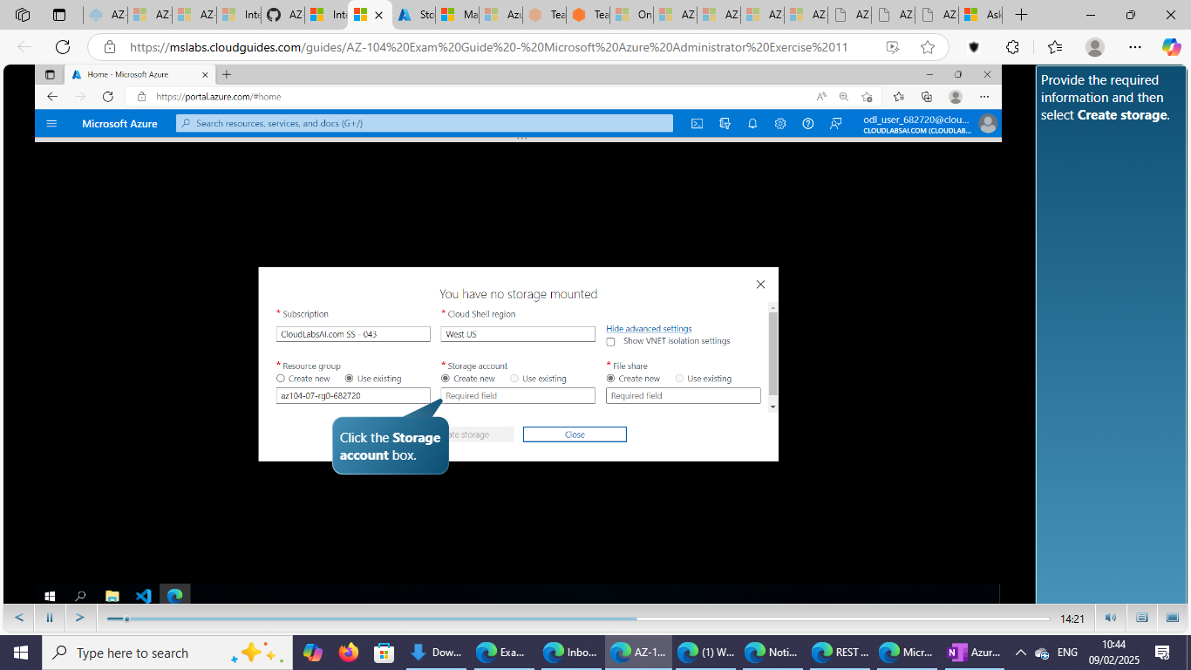
Task: Launch Visual Studio Code from the inner taskbar
Action: (143, 596)
